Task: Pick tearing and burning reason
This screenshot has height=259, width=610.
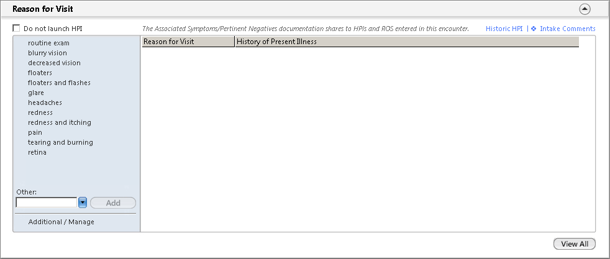Action: (60, 142)
